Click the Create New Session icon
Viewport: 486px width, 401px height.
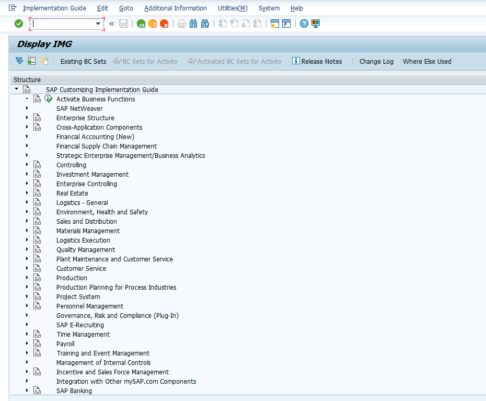tap(274, 24)
